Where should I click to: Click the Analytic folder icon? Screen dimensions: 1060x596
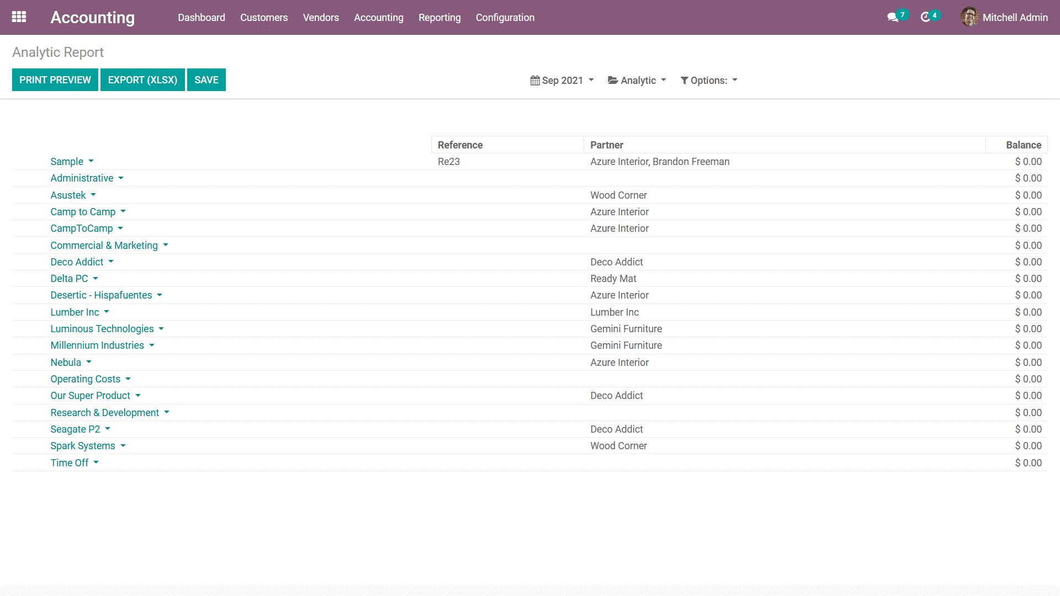[x=613, y=81]
